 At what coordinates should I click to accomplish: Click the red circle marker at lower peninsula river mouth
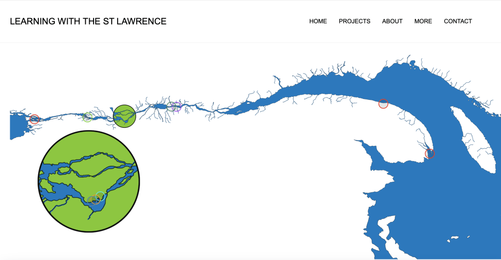pos(429,154)
